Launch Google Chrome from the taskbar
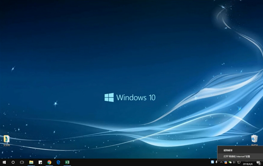Image resolution: width=263 pixels, height=166 pixels. point(49,162)
